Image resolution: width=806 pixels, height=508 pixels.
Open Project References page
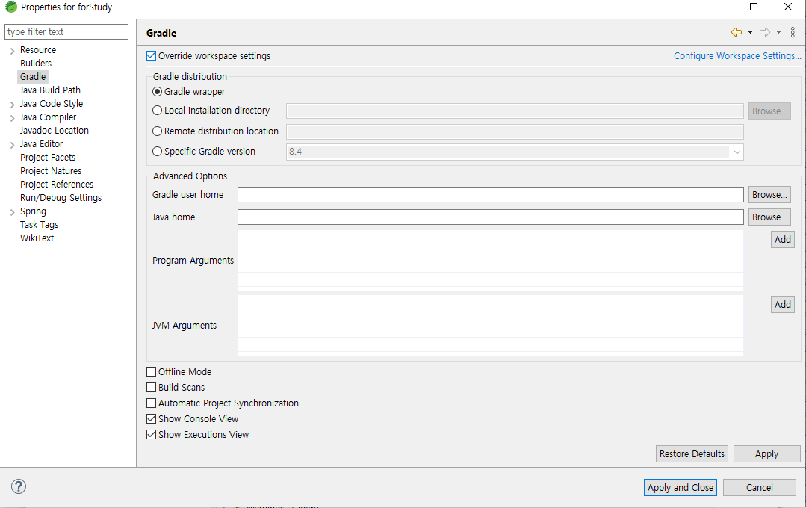click(x=57, y=184)
